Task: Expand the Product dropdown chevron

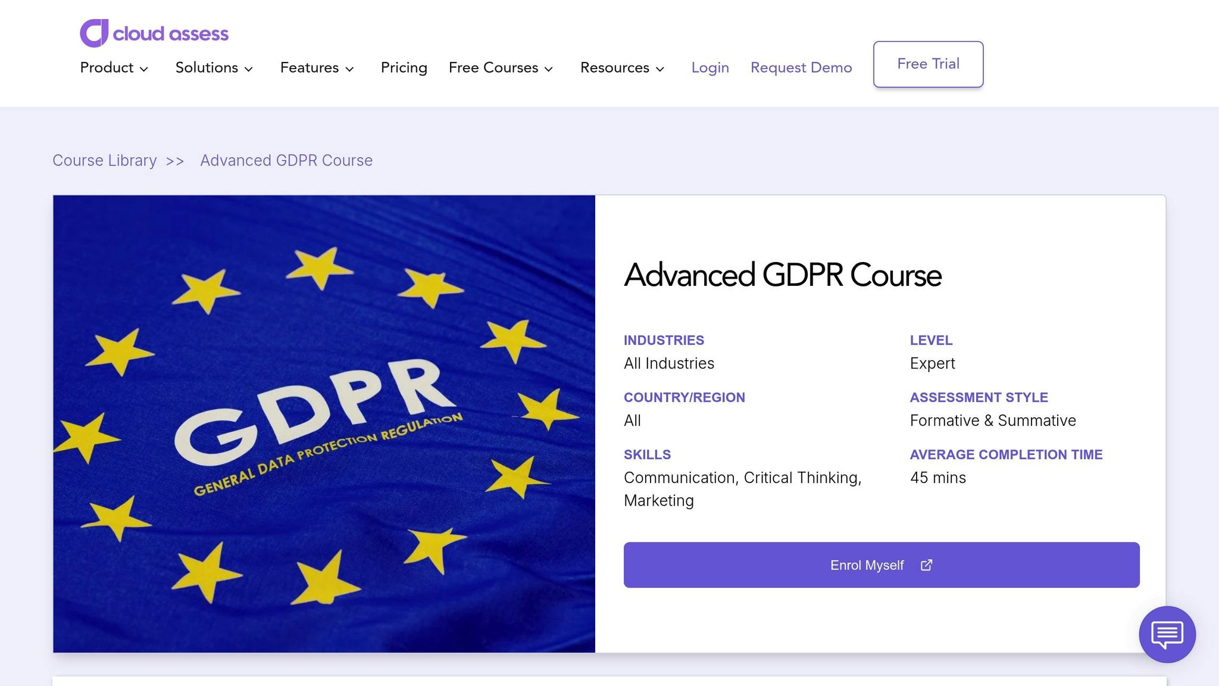Action: (x=144, y=69)
